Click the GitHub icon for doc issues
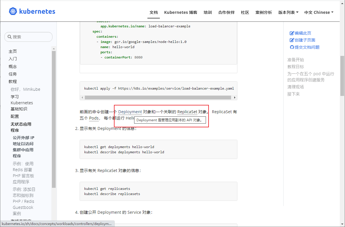This screenshot has width=345, height=227. coord(292,47)
